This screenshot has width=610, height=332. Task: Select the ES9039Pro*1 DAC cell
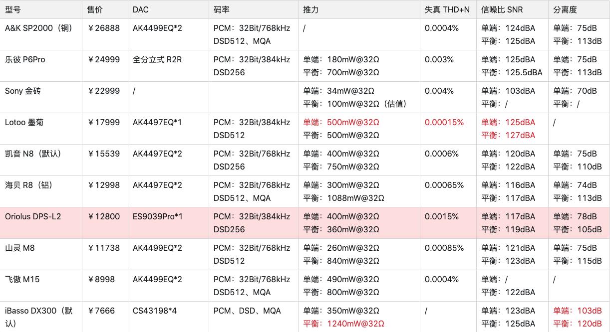pos(158,217)
